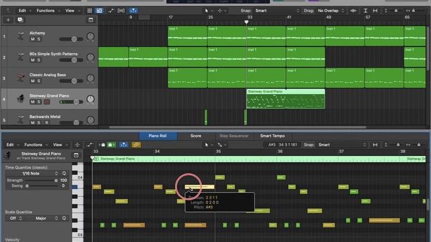
Task: Toggle horizontal auto zoom in tracks area
Action: coord(375,11)
